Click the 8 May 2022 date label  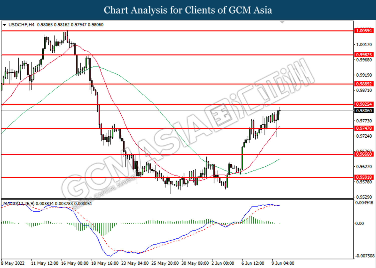(13, 263)
